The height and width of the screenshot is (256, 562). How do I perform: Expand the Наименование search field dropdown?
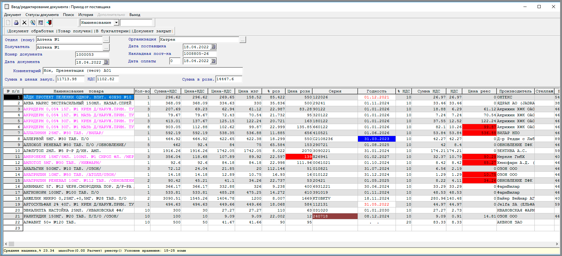point(116,23)
